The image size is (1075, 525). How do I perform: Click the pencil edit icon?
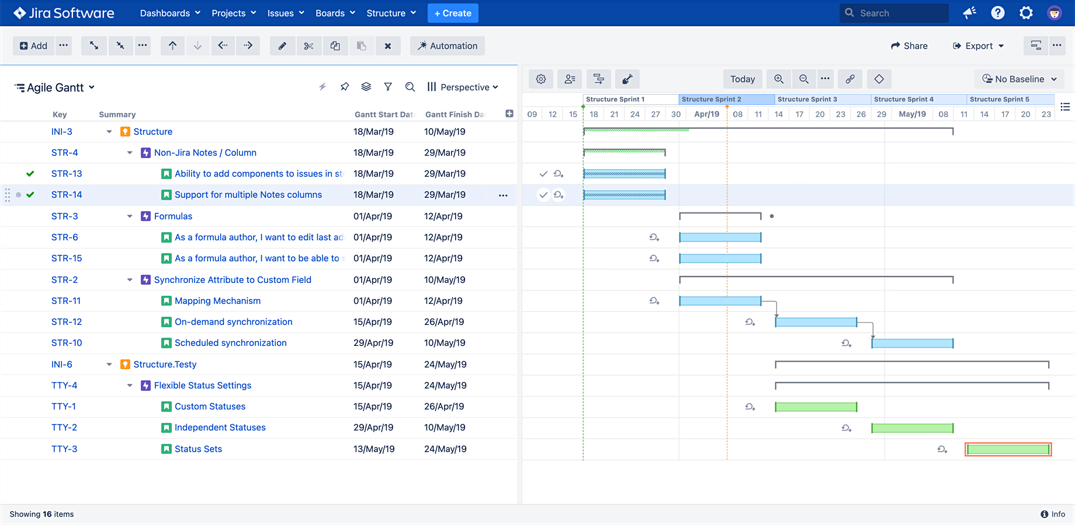(x=282, y=45)
